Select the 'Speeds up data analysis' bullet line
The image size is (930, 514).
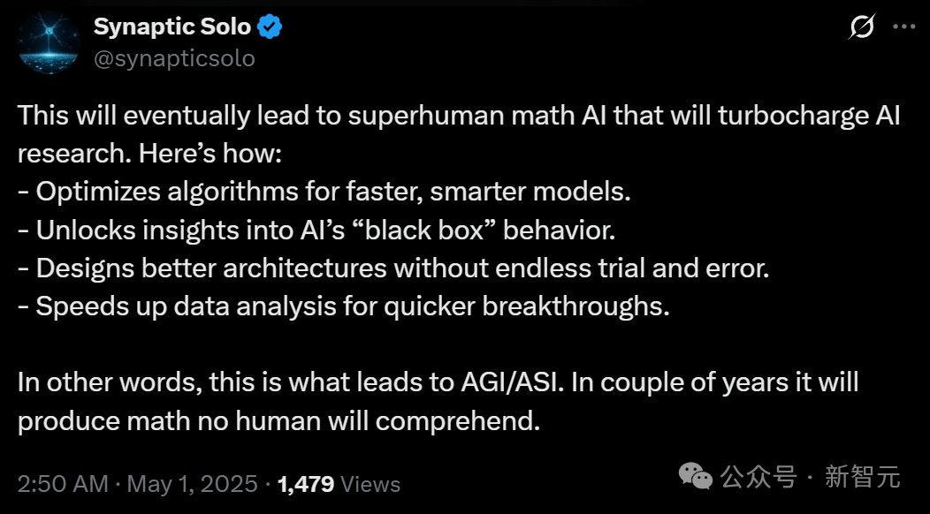[343, 306]
